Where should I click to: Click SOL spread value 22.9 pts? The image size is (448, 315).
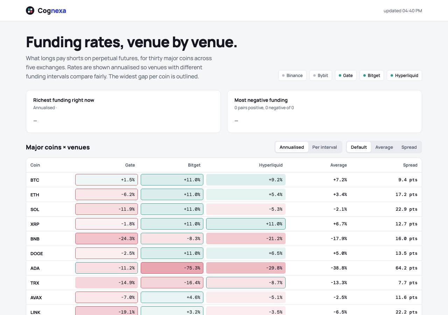click(x=406, y=209)
